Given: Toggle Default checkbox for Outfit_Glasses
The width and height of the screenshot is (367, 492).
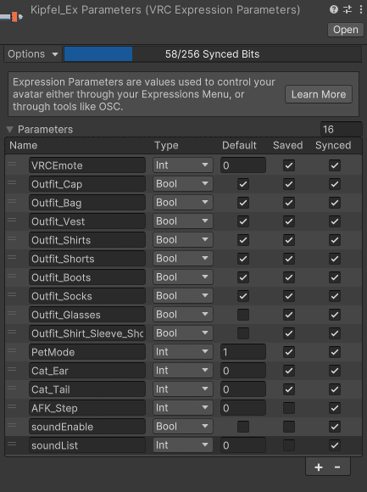Looking at the screenshot, I should (x=243, y=315).
